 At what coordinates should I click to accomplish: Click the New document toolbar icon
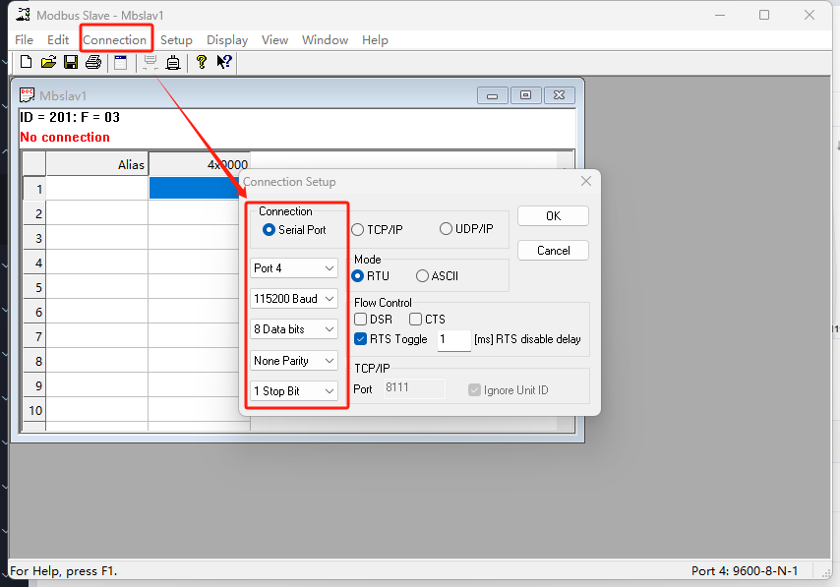[x=26, y=63]
